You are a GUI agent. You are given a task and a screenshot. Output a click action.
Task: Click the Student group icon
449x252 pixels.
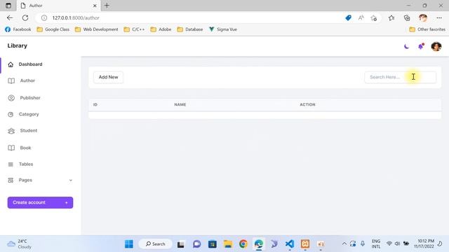(x=11, y=131)
